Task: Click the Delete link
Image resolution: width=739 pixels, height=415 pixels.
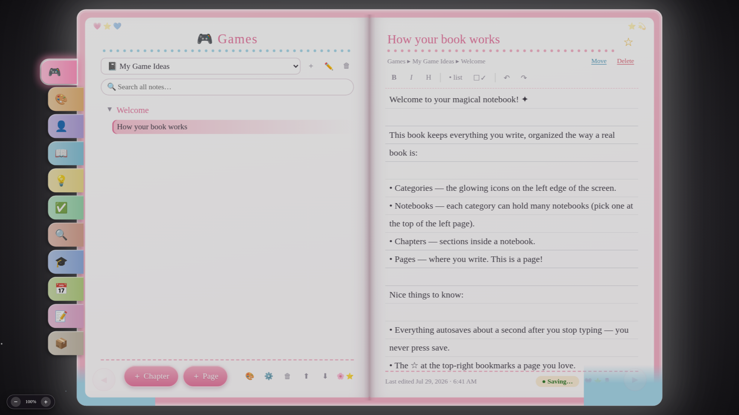Action: click(625, 61)
